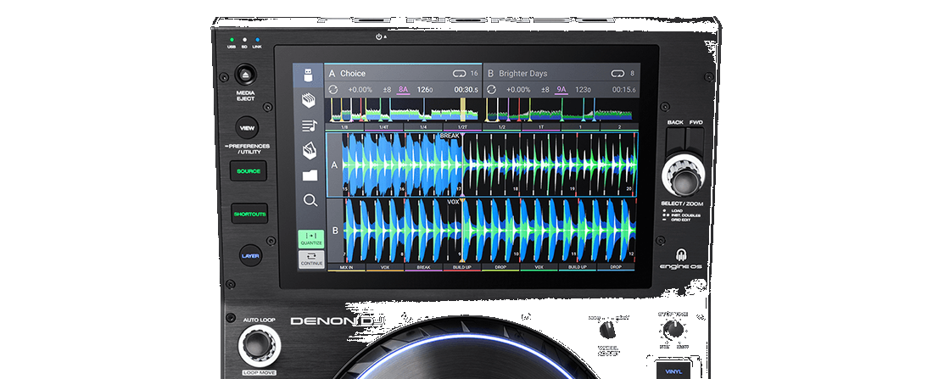Viewport: 933px width, 379px height.
Task: Jump to the MIX IN cue
Action: pyautogui.click(x=346, y=268)
